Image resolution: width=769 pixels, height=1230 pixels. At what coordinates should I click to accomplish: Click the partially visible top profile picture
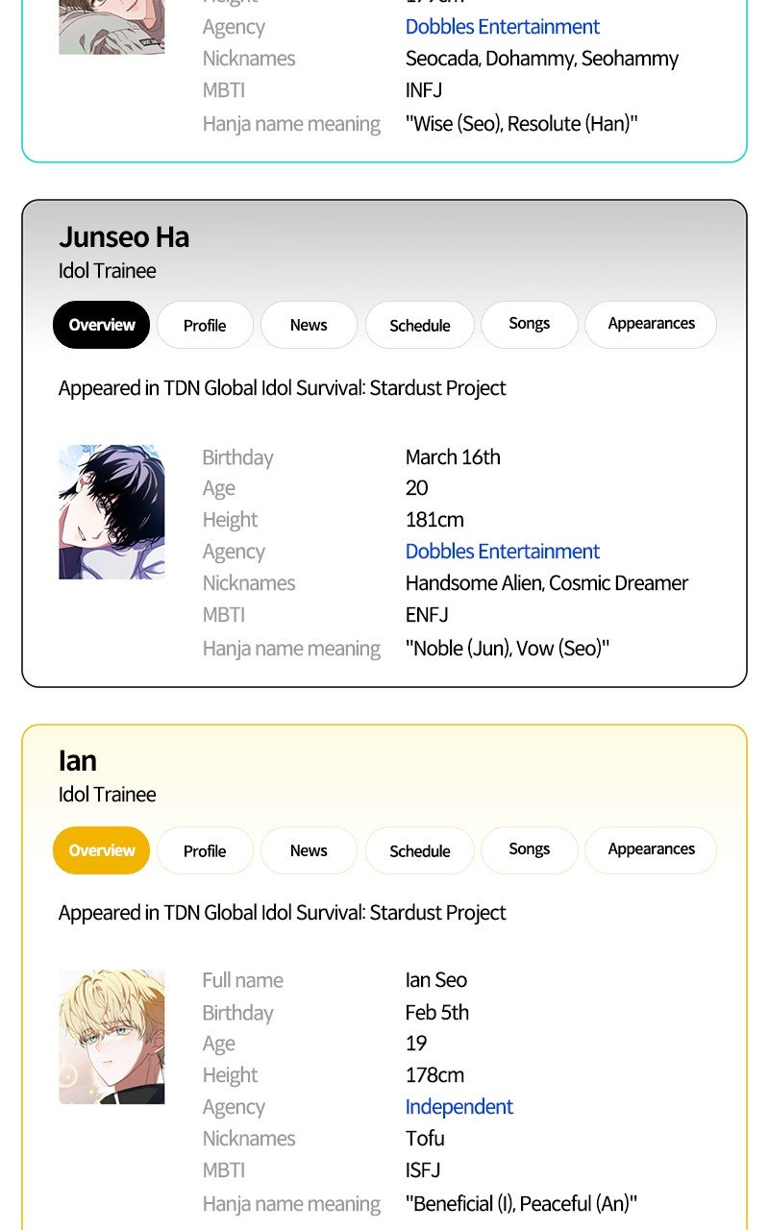[x=112, y=27]
